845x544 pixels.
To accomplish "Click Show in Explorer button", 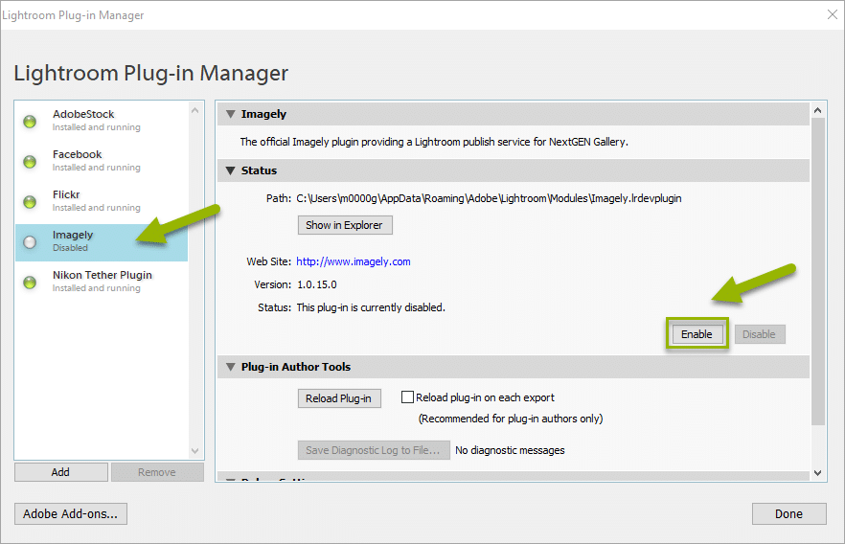I will tap(344, 225).
